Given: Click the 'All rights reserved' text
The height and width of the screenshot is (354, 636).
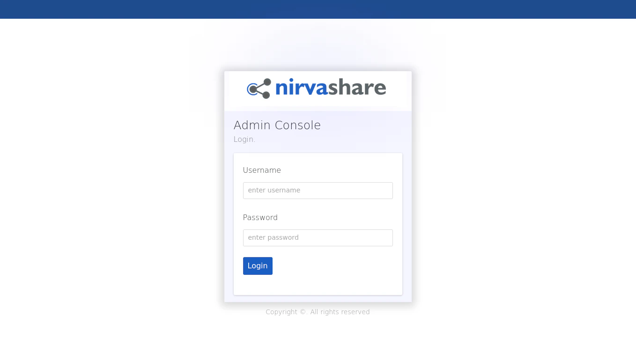Looking at the screenshot, I should (340, 312).
